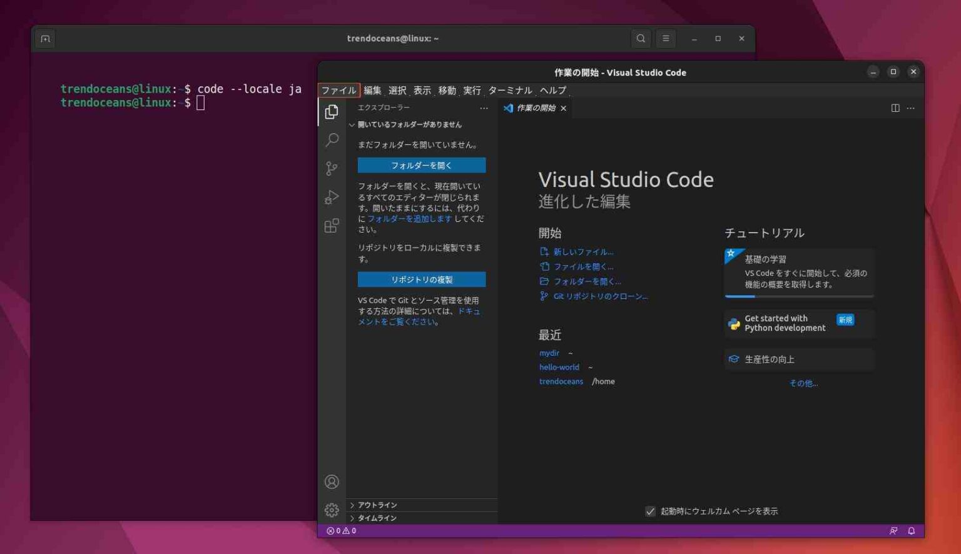The width and height of the screenshot is (961, 554).
Task: Click the search icon in the terminal titlebar
Action: click(x=641, y=38)
